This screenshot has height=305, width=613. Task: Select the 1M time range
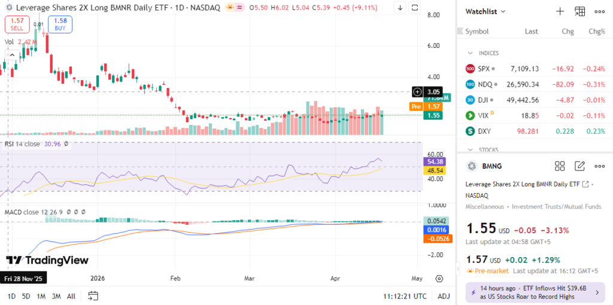[41, 296]
